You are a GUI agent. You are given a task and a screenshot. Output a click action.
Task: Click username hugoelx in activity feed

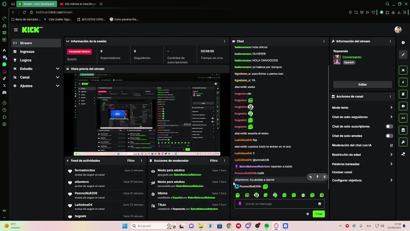[x=81, y=216]
